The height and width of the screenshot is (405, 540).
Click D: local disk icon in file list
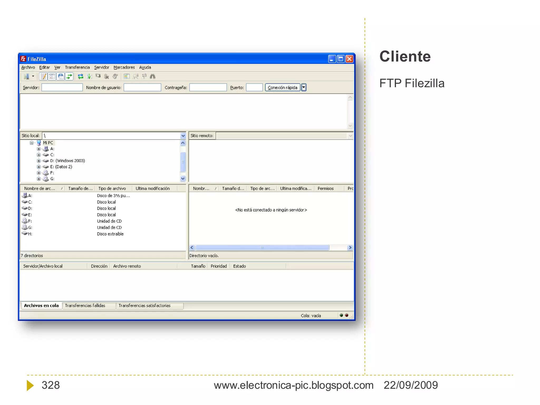tap(25, 208)
